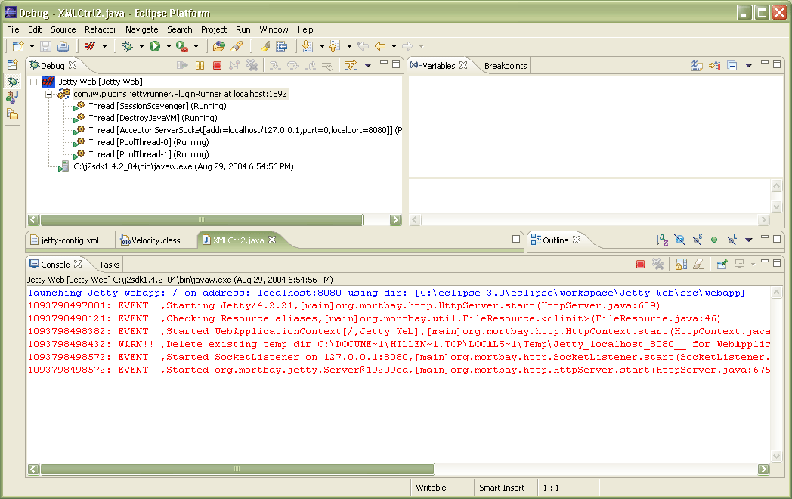
Task: Switch to the Tasks tab
Action: pos(110,265)
